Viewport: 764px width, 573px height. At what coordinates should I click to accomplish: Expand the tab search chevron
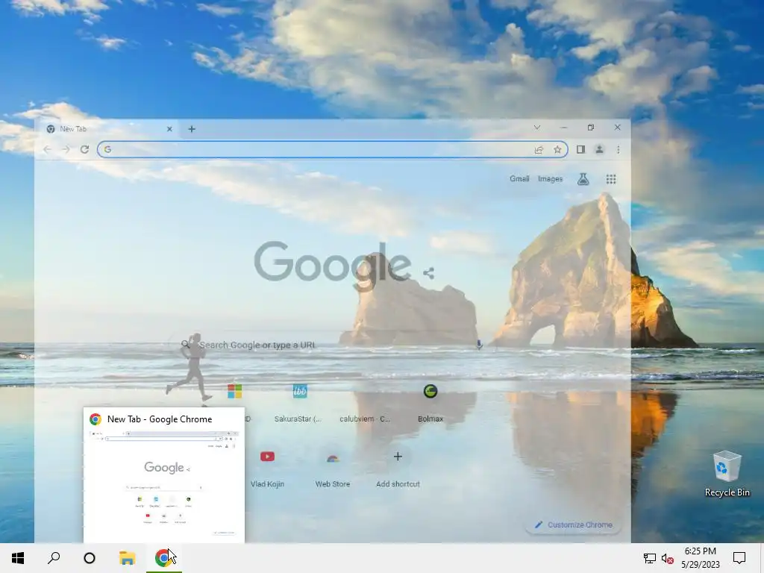click(x=537, y=128)
